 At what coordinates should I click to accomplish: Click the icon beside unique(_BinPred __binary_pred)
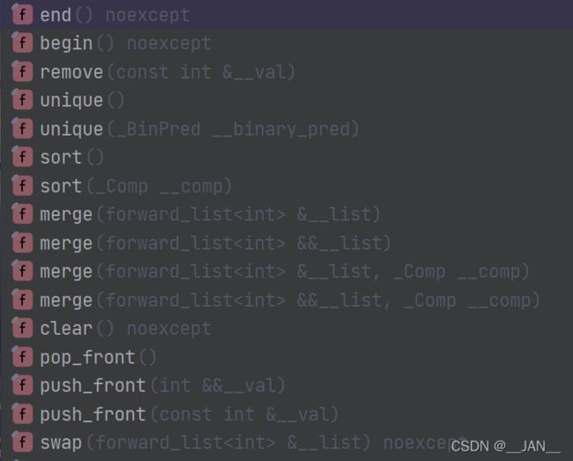pos(22,129)
